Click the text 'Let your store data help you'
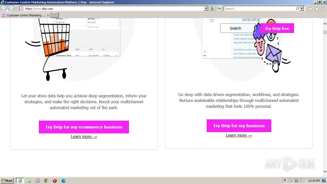 tap(47, 96)
